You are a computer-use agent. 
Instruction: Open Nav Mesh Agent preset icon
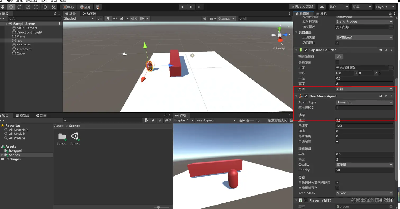(x=386, y=96)
